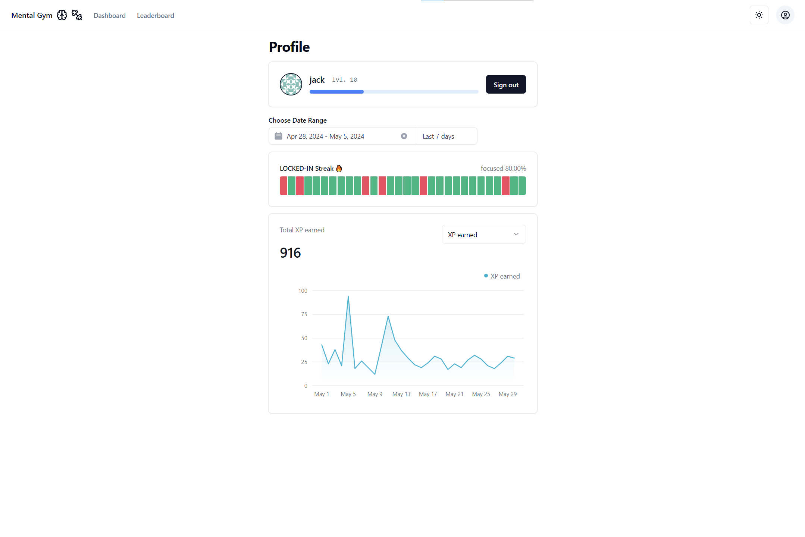
Task: Toggle the XP earned chart legend
Action: [x=501, y=276]
